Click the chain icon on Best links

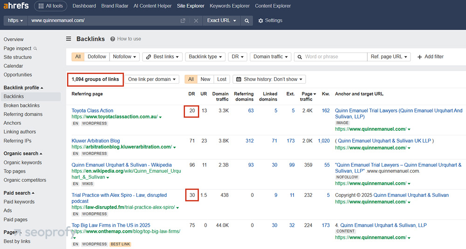149,57
